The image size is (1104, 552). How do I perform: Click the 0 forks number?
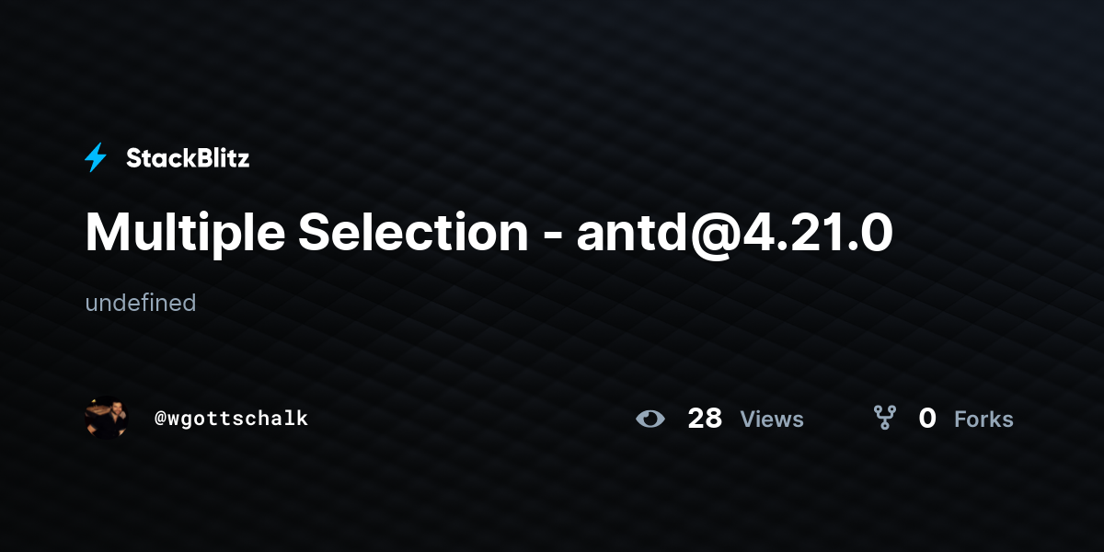tap(927, 419)
